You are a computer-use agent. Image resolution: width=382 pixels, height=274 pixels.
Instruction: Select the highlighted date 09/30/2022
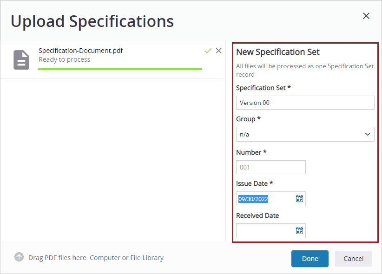pyautogui.click(x=252, y=198)
